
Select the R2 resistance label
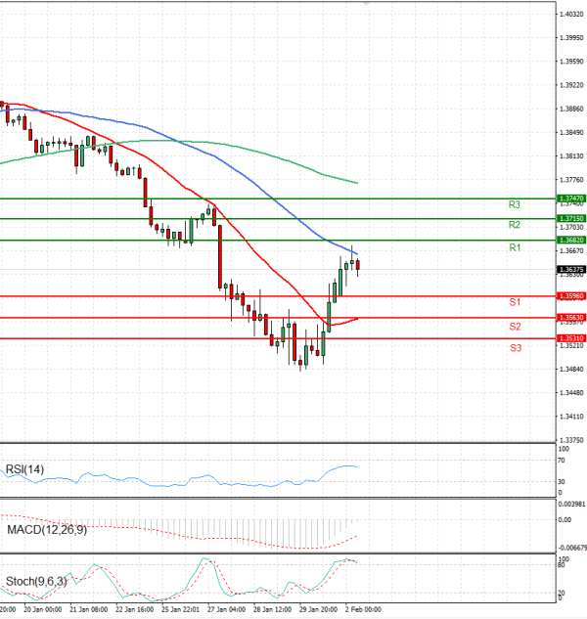(x=514, y=225)
